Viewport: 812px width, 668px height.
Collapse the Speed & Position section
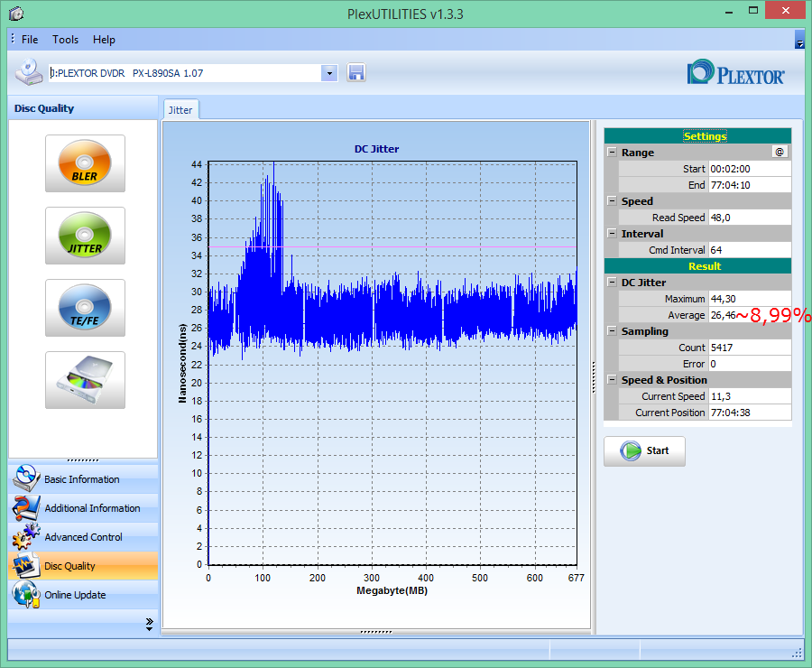pos(612,380)
